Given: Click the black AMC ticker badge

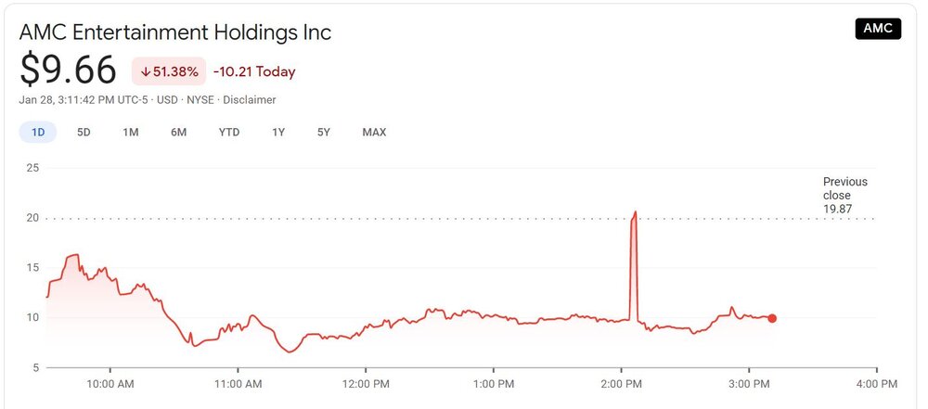Looking at the screenshot, I should tap(877, 29).
